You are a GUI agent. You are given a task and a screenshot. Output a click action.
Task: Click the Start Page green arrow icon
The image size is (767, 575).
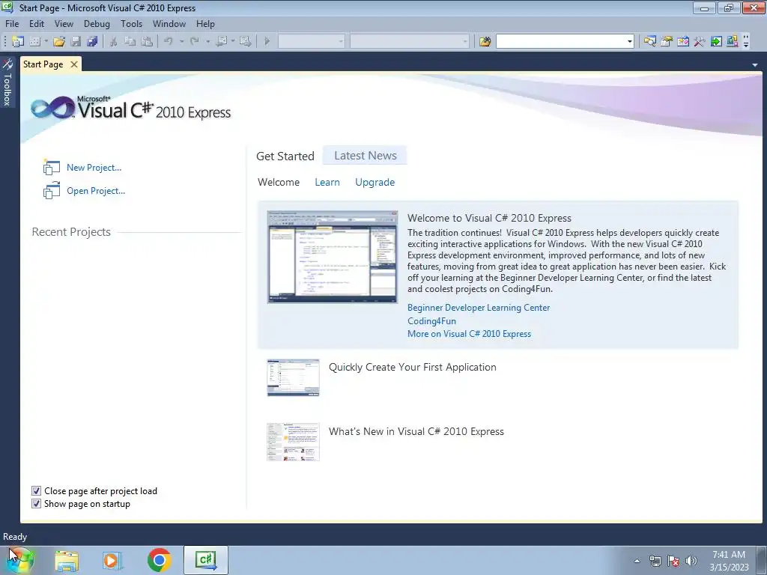point(716,42)
